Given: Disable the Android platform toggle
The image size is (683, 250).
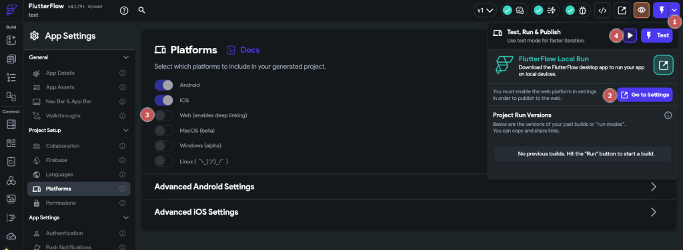Looking at the screenshot, I should 164,85.
